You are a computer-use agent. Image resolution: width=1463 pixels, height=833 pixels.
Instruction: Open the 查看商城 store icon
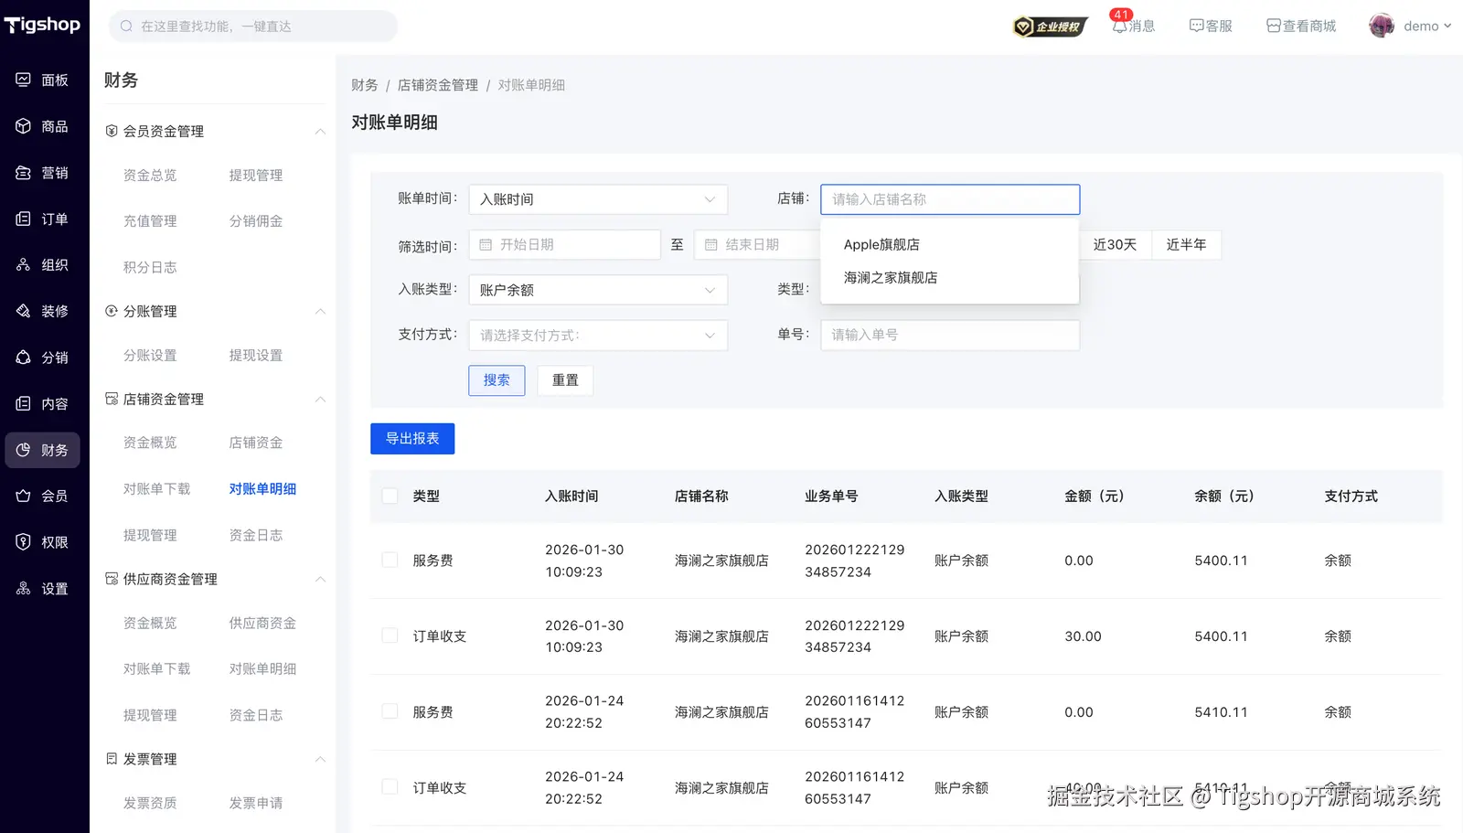[1273, 26]
